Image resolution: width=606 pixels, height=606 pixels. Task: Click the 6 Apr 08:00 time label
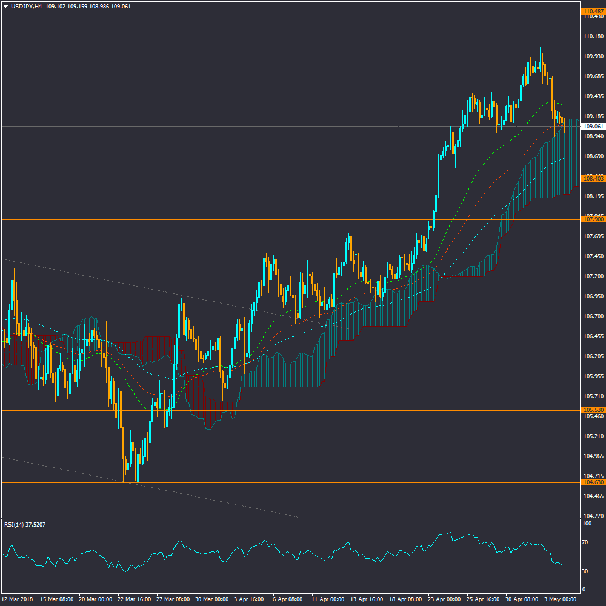pos(286,599)
